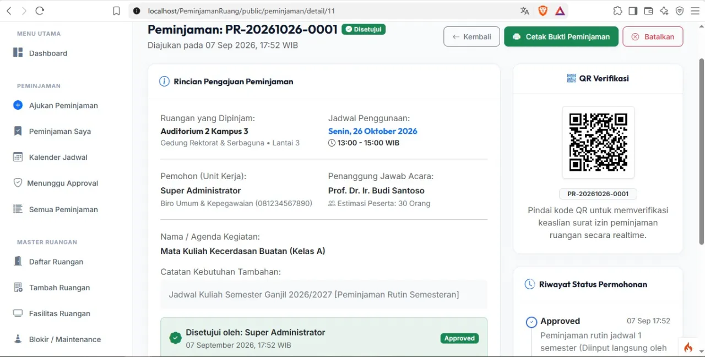Click the text Mata Kuliah Kecerdasan Buatan (Kelas A)
This screenshot has height=357, width=705.
coord(243,251)
